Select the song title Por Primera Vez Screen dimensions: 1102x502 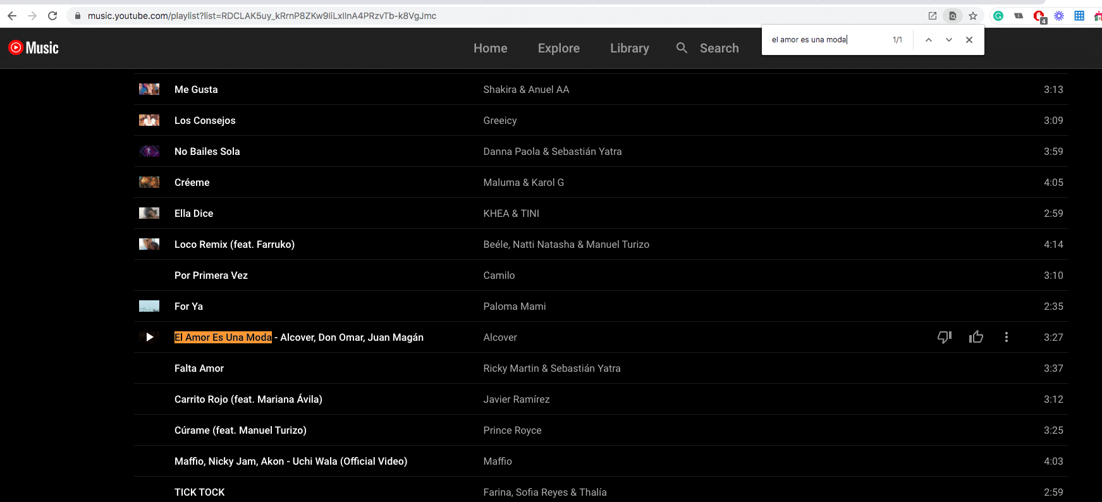pos(211,276)
